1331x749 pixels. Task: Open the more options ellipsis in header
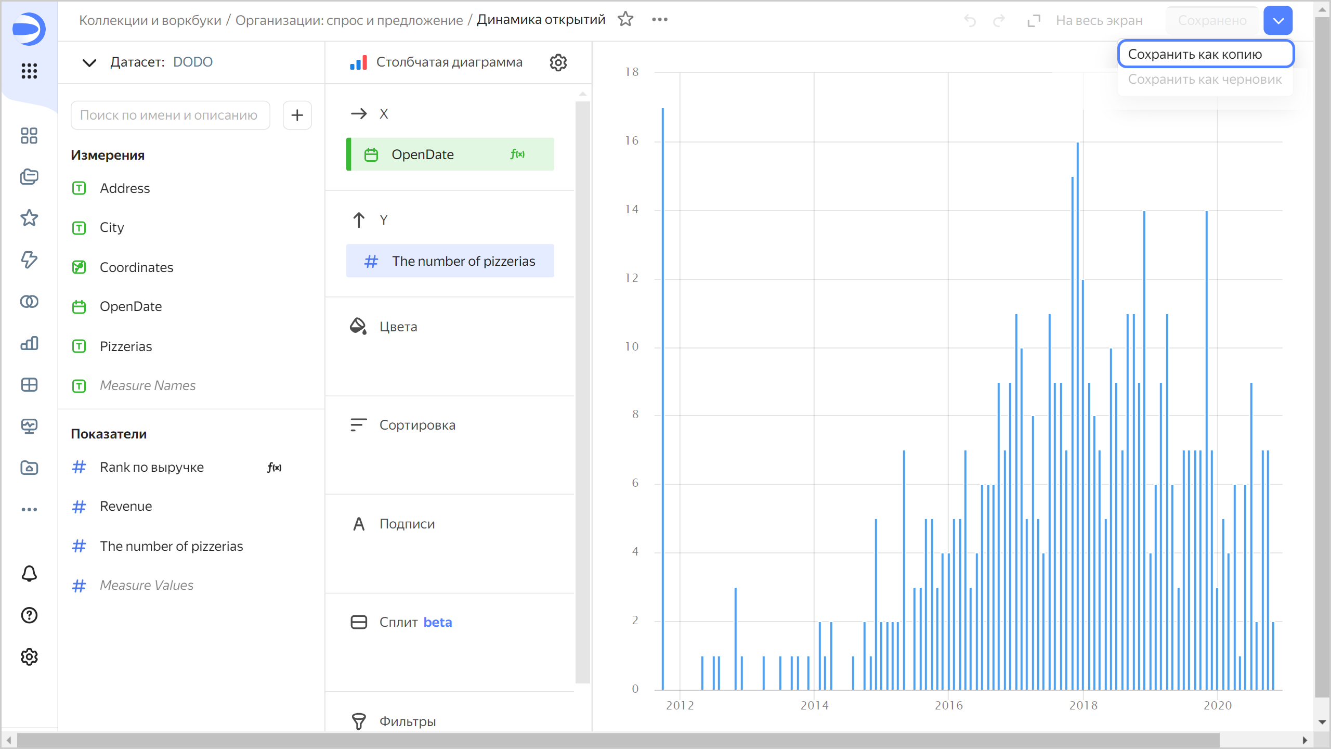(x=659, y=20)
